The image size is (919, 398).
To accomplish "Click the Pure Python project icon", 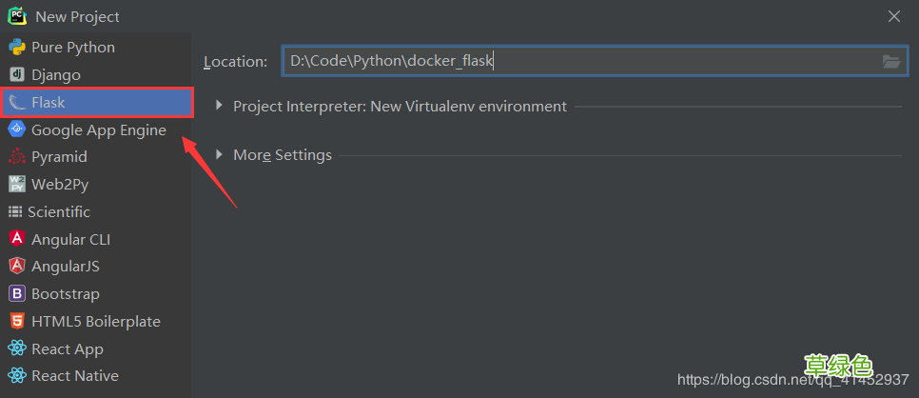I will [x=16, y=48].
